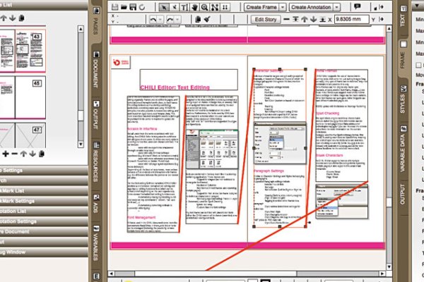424x282 pixels.
Task: Click the page list scrollbar thumb
Action: (81, 116)
